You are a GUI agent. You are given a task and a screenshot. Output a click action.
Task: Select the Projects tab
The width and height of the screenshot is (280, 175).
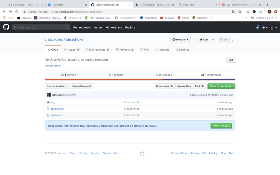coord(125,50)
